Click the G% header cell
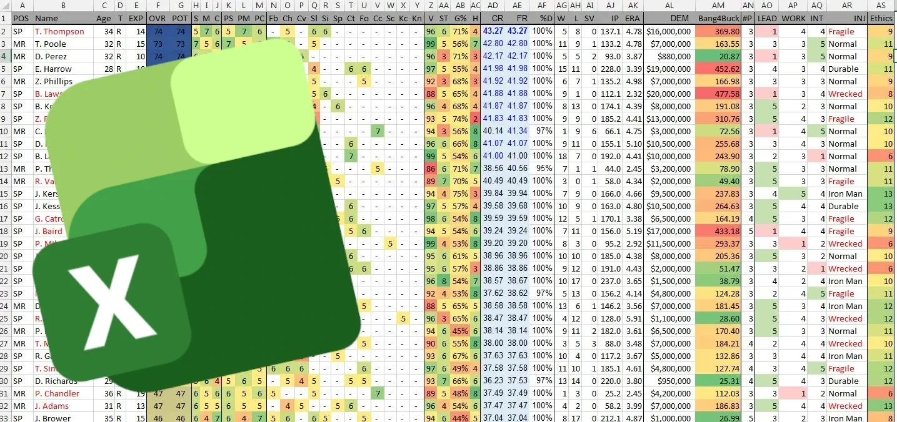Viewport: 897px width, 422px height. [x=461, y=19]
